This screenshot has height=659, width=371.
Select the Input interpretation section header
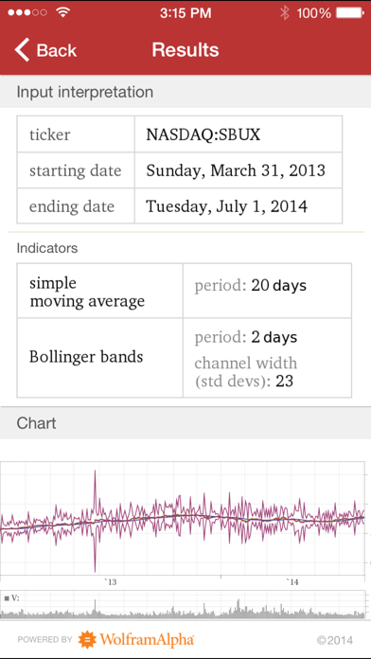[185, 92]
